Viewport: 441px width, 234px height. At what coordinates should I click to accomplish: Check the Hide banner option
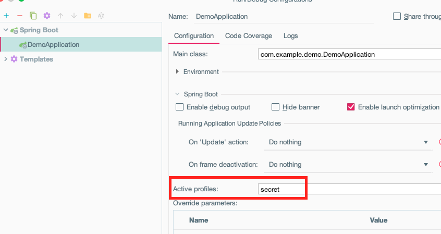[275, 107]
